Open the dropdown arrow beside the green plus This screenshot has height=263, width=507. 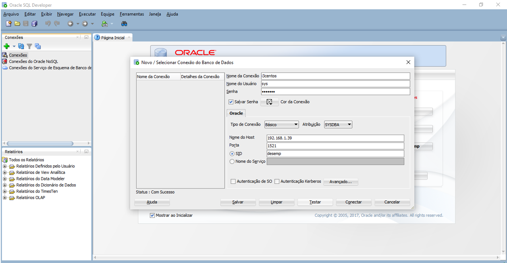click(x=14, y=47)
